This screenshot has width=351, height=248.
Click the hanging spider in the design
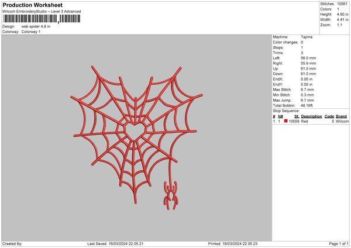click(171, 195)
